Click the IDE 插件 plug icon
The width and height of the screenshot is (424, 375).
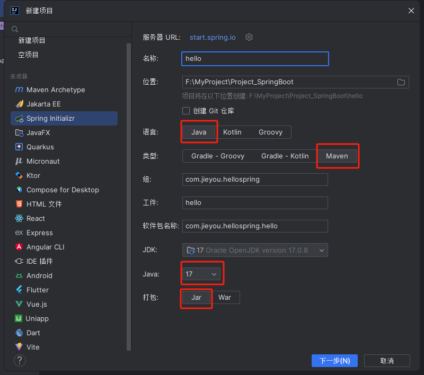(19, 261)
